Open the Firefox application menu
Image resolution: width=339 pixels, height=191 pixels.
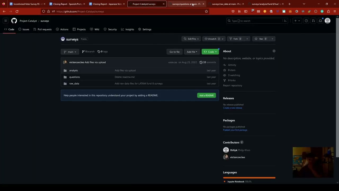[x=335, y=11]
